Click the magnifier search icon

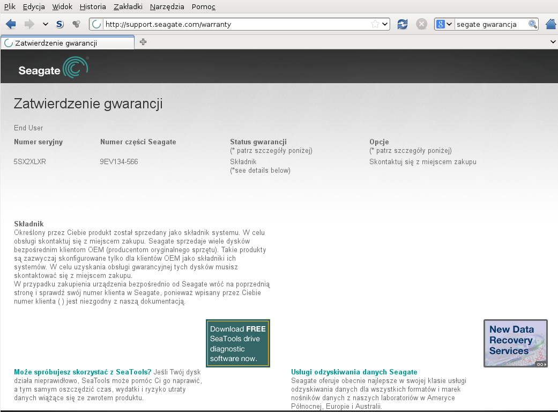(x=532, y=24)
